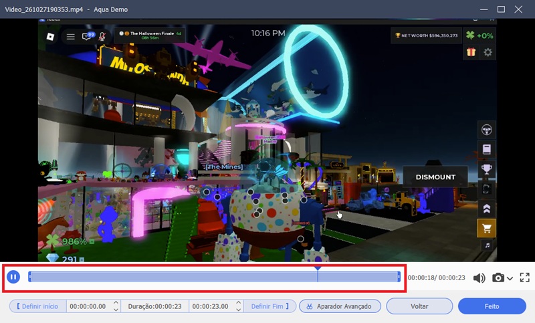
Task: Click the right trim handle
Action: point(399,277)
